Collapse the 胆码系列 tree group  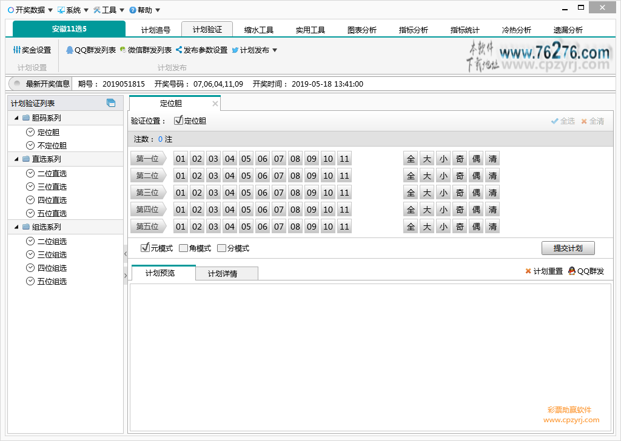tap(16, 118)
